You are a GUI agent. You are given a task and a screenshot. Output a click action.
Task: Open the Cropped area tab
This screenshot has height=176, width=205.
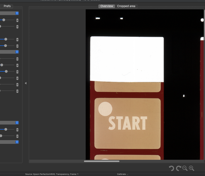click(126, 6)
